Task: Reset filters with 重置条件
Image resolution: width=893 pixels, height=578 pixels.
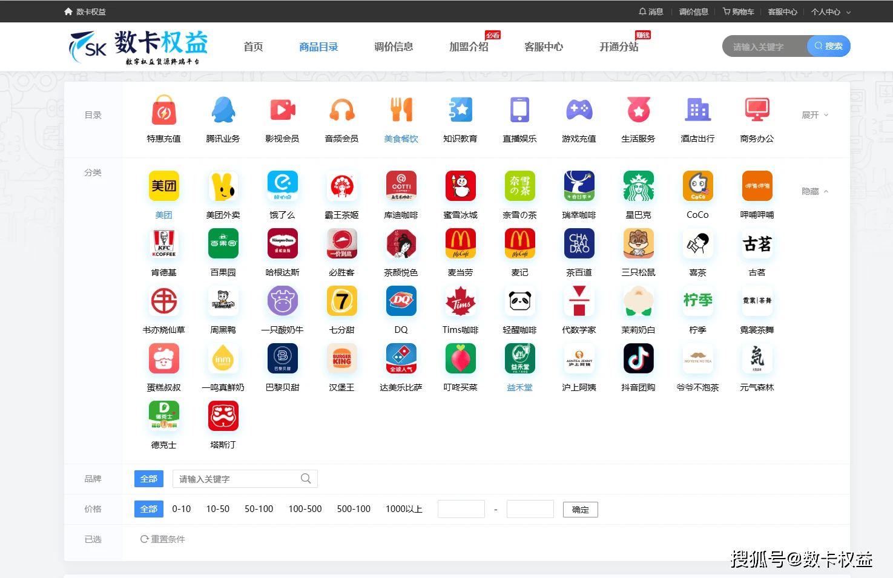Action: 163,539
